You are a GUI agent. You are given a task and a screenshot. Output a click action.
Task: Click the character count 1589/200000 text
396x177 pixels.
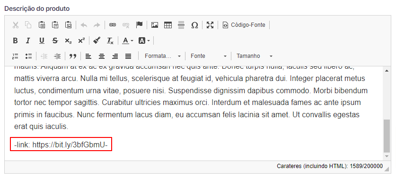[x=366, y=166]
